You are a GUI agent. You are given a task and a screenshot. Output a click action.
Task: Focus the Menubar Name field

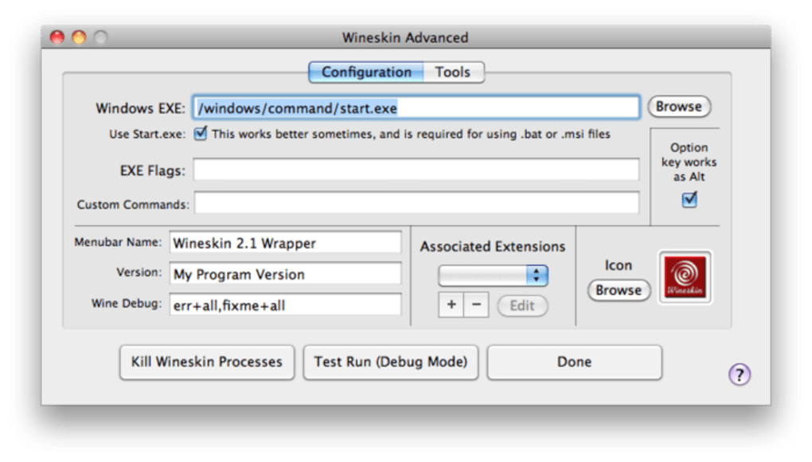pyautogui.click(x=285, y=242)
